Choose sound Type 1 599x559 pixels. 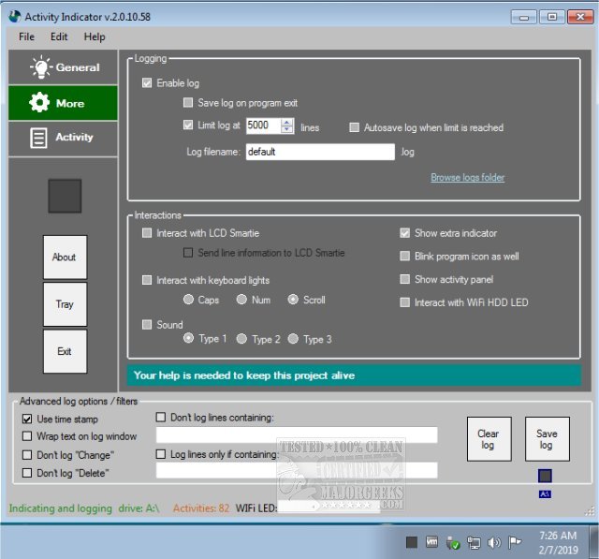tap(188, 338)
